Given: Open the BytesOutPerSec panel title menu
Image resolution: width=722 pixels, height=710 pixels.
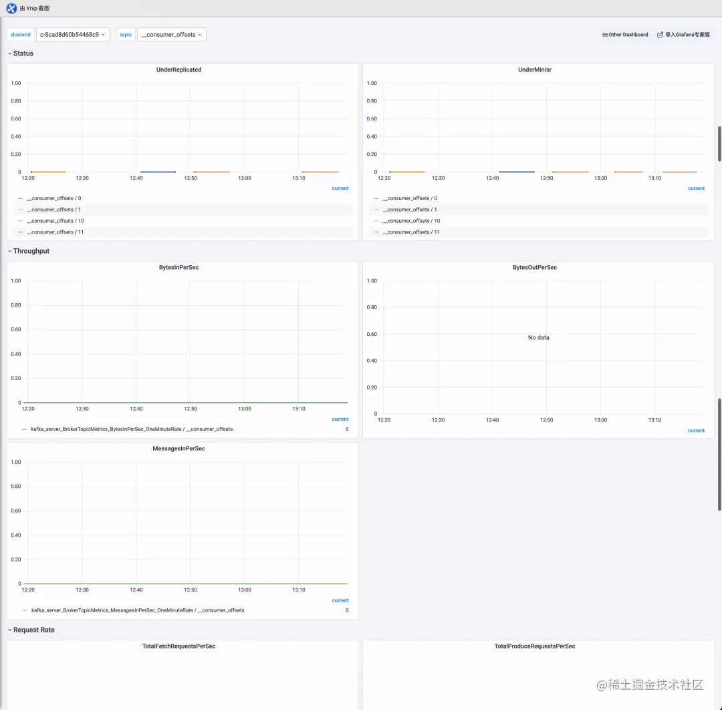Looking at the screenshot, I should coord(535,268).
